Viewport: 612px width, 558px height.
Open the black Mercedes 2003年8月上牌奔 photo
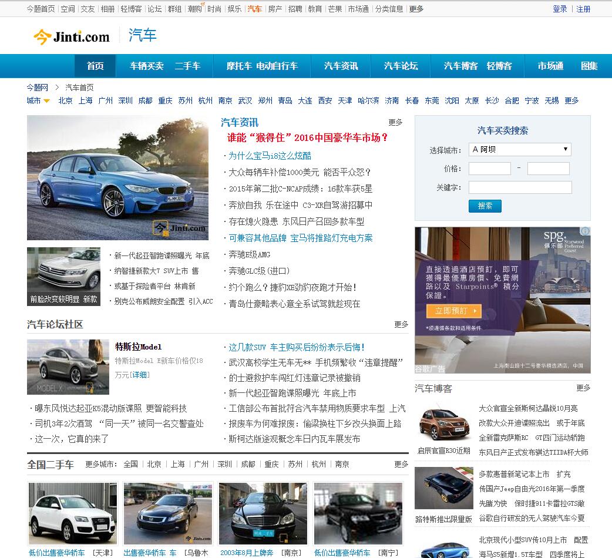tap(263, 513)
